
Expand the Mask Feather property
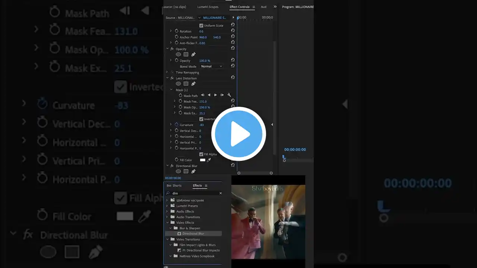(x=175, y=101)
